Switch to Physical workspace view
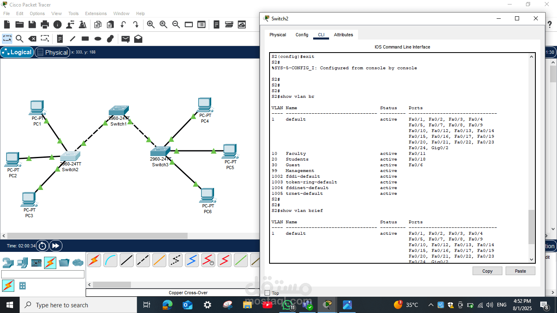This screenshot has width=557, height=313. coord(52,52)
